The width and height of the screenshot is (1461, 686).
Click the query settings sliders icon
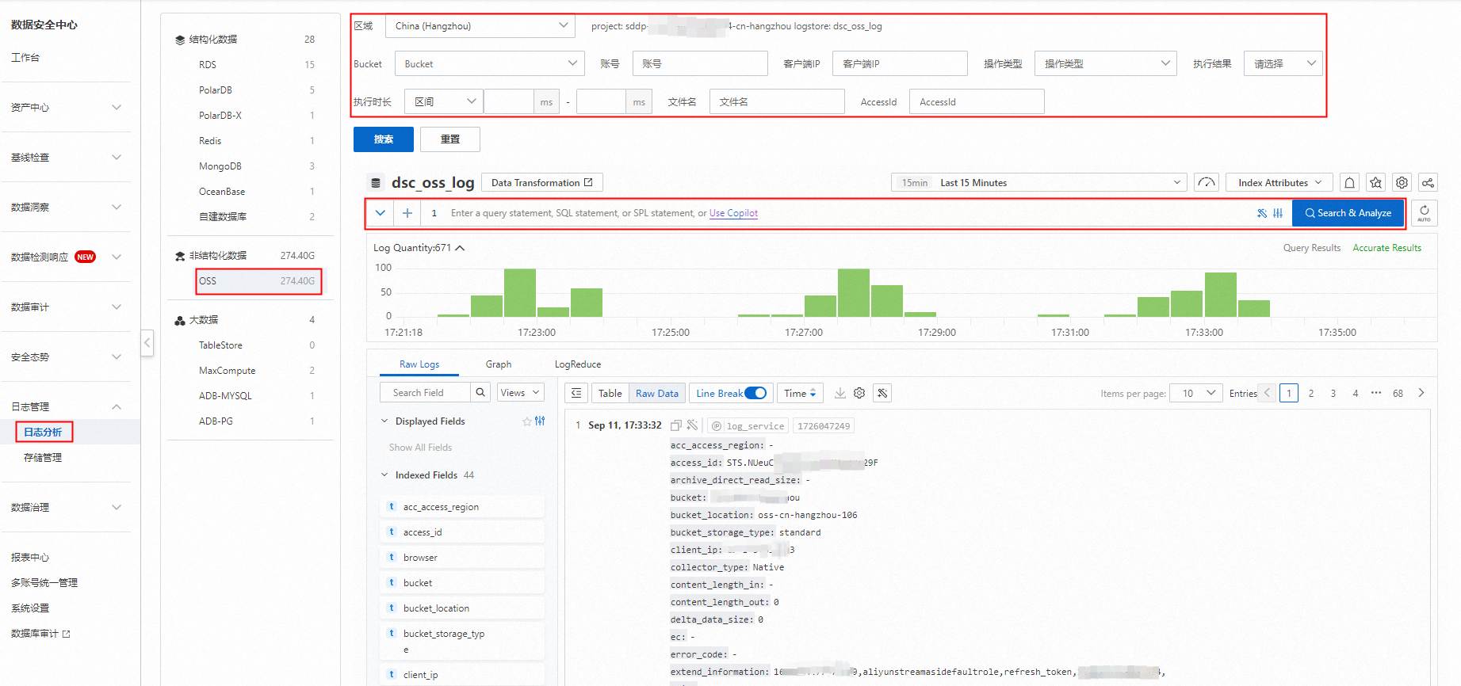[x=1278, y=213]
